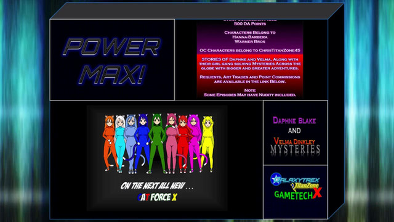Click the POWER MAX! title panel
Image resolution: width=394 pixels, height=222 pixels.
tap(112, 60)
